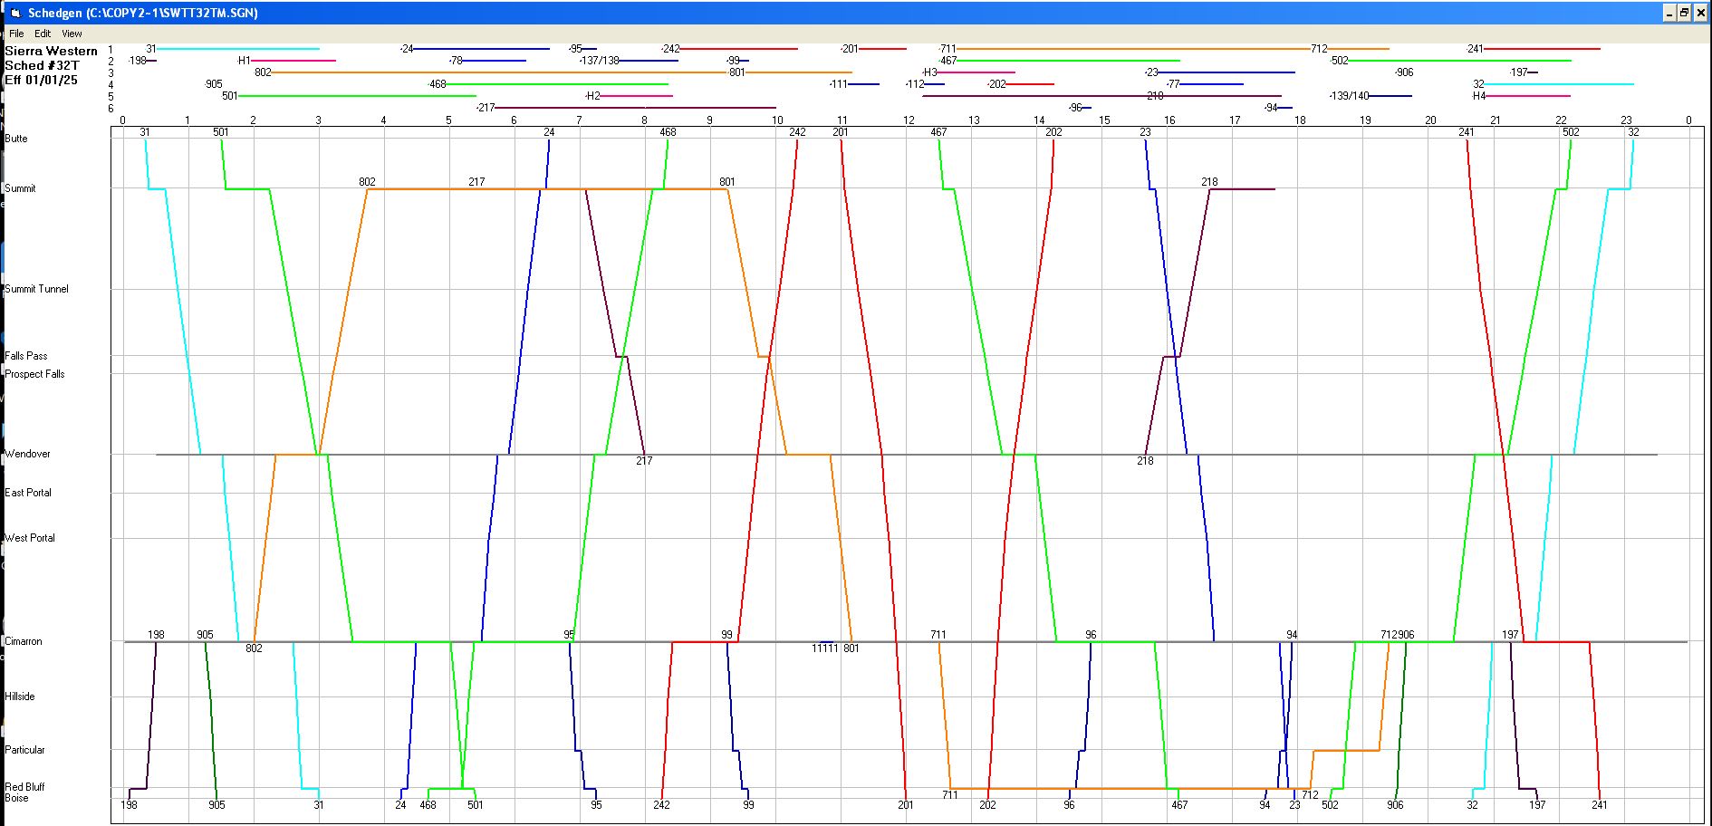The image size is (1712, 826).
Task: Select the Wendover station label
Action: pos(27,454)
